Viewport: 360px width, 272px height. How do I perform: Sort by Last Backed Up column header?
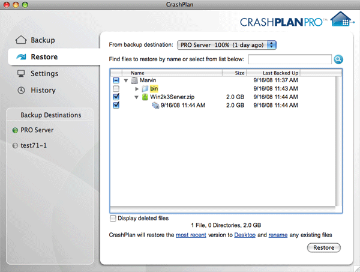tap(273, 73)
